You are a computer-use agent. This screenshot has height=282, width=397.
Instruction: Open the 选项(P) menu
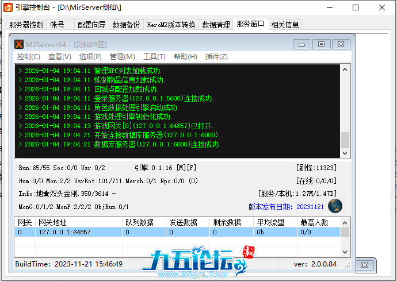[x=90, y=57]
